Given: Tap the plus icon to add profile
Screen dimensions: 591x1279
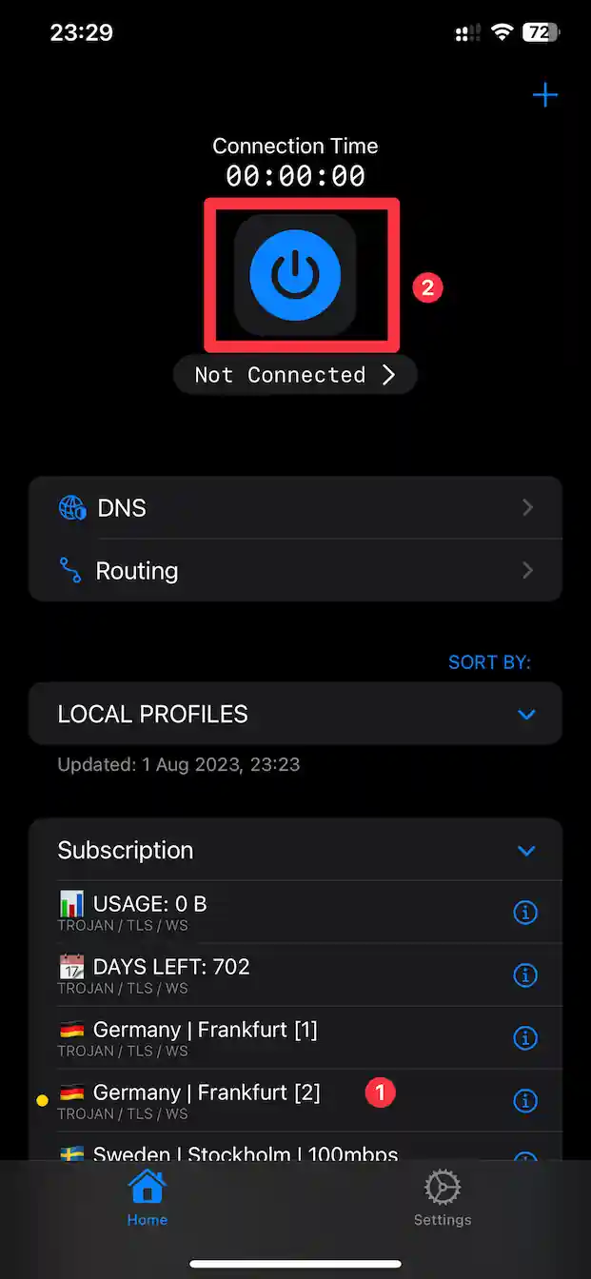Looking at the screenshot, I should pos(544,95).
